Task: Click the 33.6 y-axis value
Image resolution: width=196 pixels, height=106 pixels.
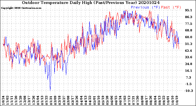Action: [188, 57]
